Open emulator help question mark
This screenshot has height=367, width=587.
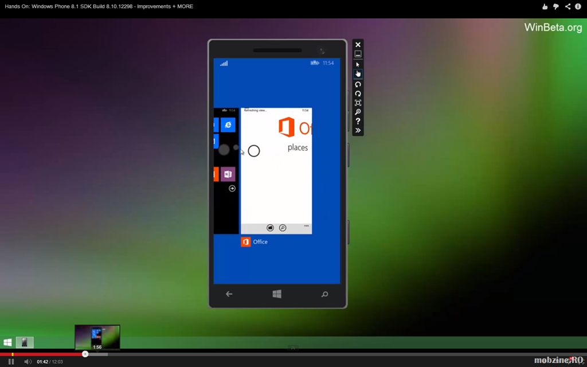358,122
